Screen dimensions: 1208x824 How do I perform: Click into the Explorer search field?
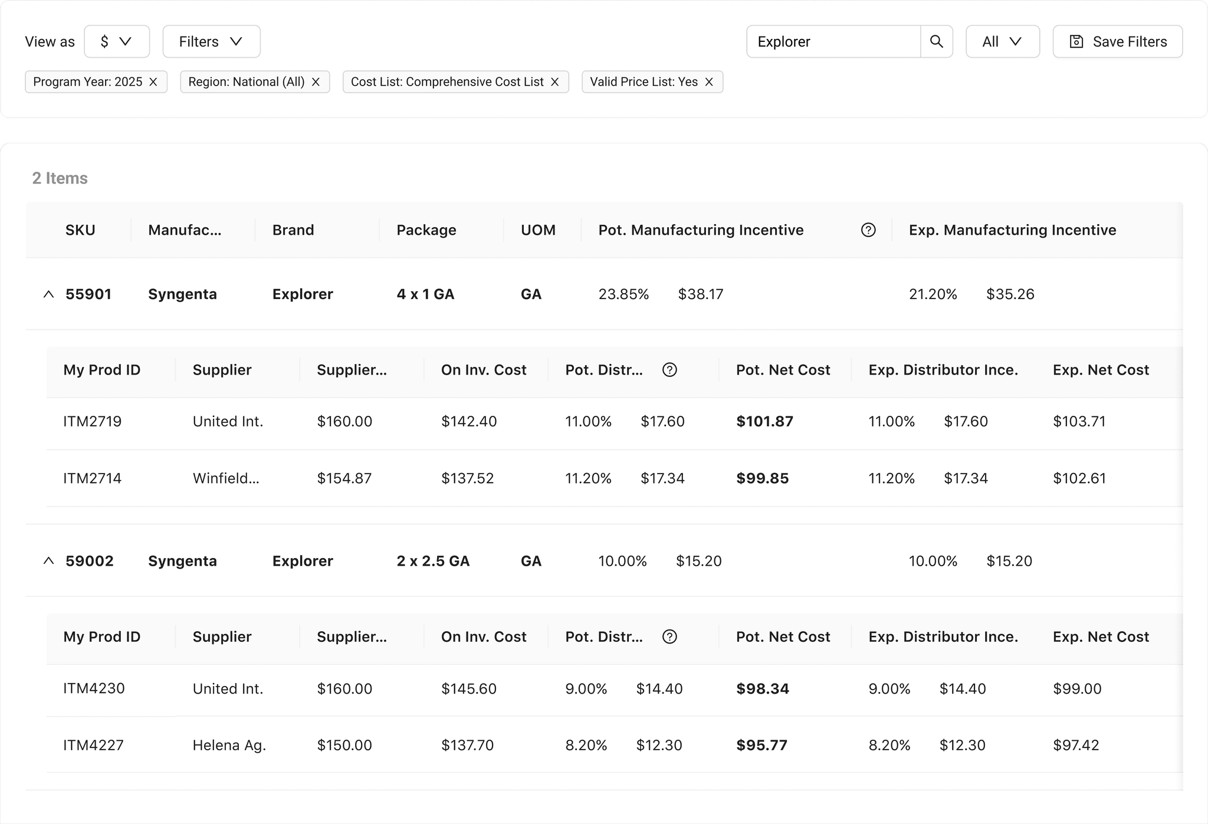tap(833, 41)
